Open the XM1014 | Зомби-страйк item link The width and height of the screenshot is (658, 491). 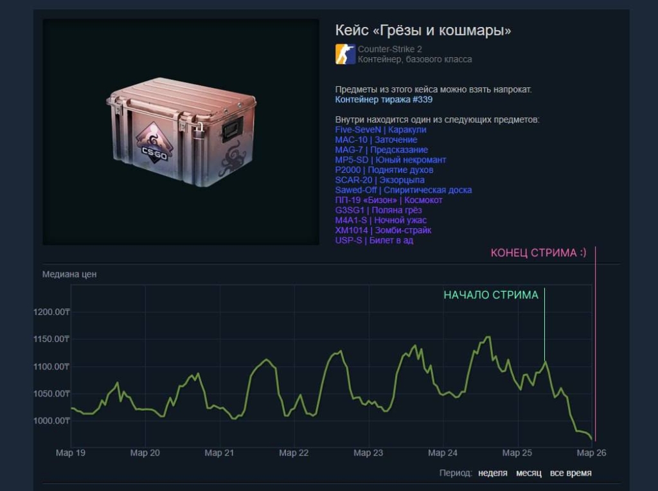tap(383, 230)
